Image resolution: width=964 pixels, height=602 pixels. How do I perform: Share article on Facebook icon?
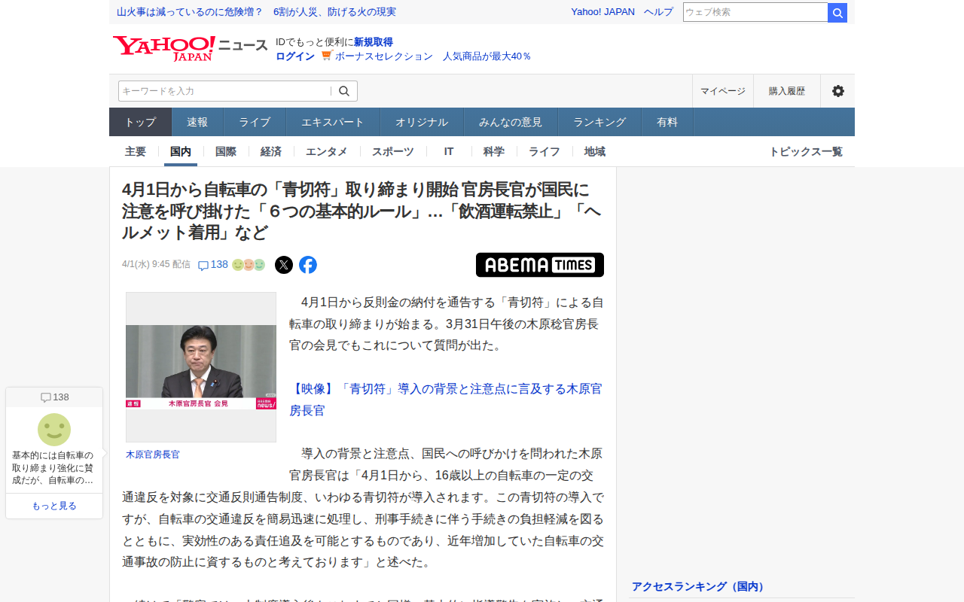click(x=308, y=265)
